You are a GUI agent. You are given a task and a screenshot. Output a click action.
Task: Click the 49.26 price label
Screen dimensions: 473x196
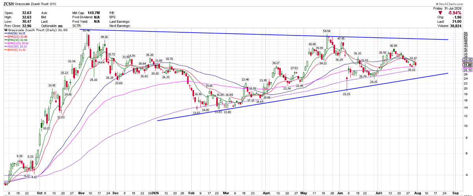tap(105, 37)
